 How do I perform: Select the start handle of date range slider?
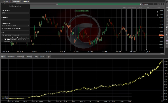(57, 4)
